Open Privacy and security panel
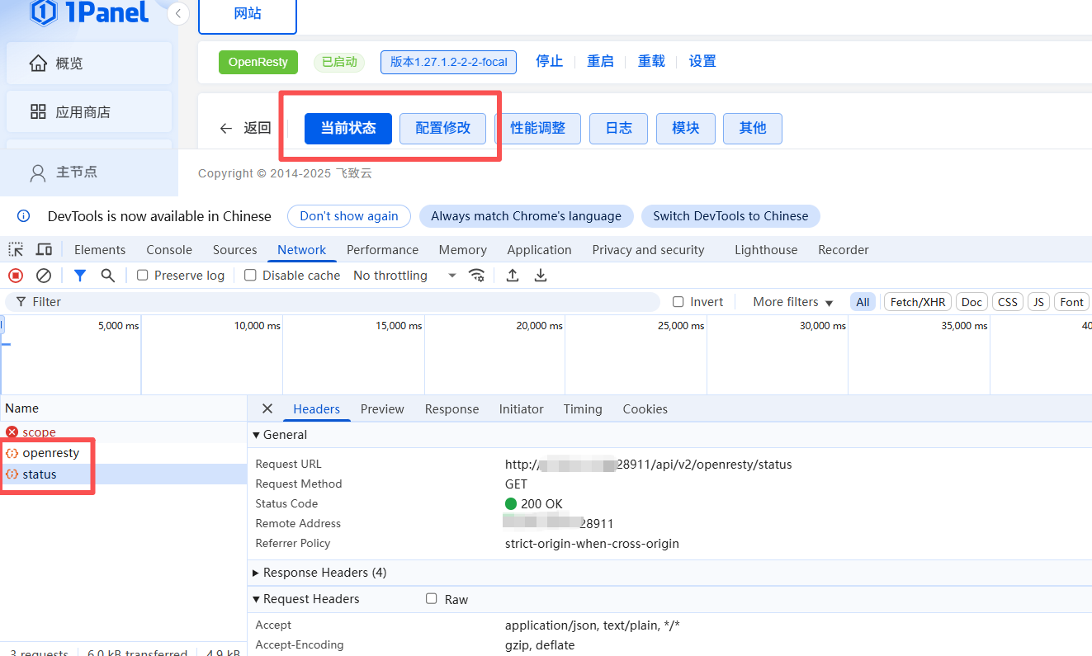1092x656 pixels. [648, 249]
